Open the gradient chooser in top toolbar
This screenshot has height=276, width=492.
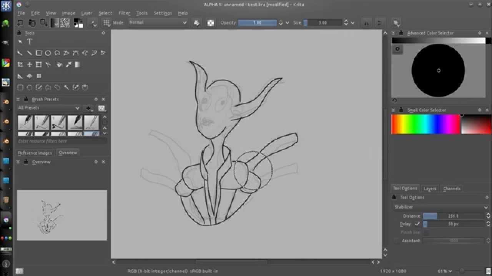click(x=55, y=23)
